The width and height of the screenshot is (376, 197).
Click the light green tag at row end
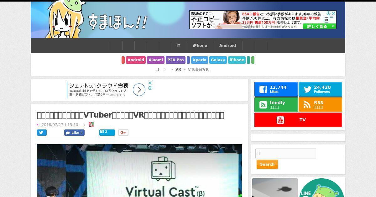pos(253,60)
